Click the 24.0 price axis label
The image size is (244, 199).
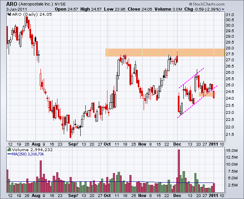point(230,99)
